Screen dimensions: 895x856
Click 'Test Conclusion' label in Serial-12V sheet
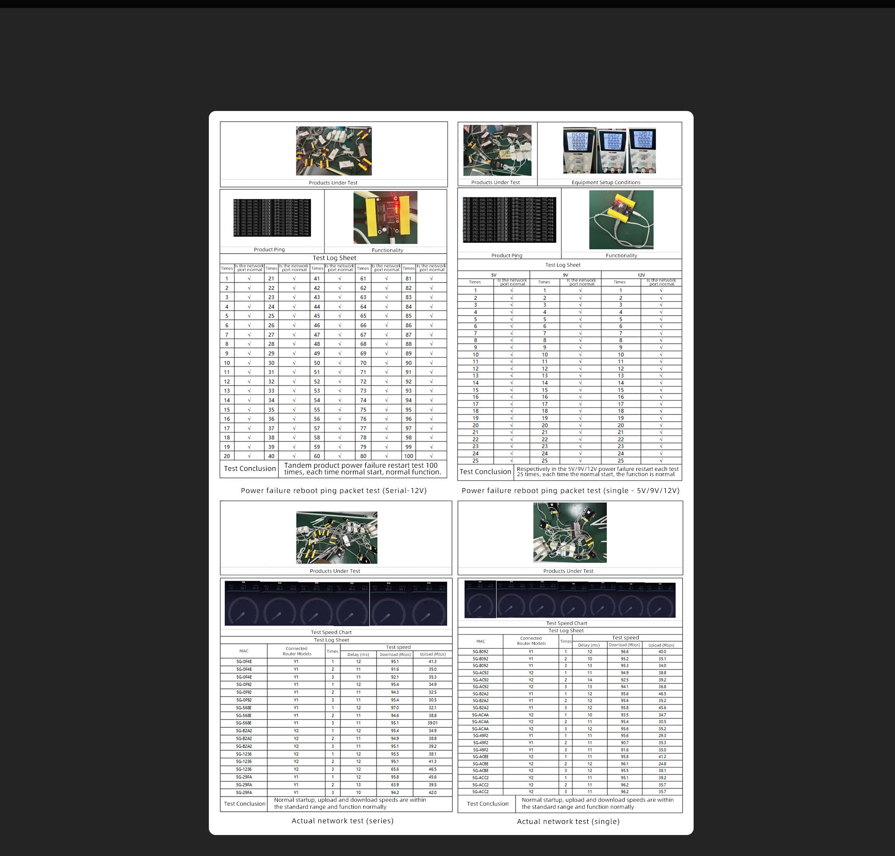click(250, 469)
